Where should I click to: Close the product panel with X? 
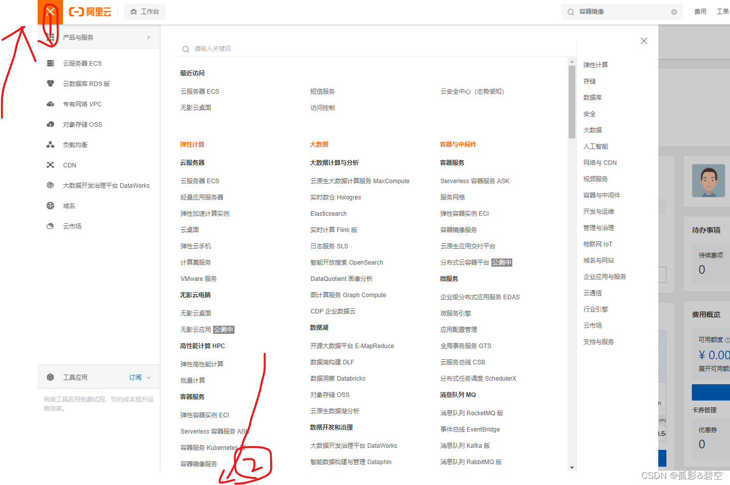click(x=644, y=41)
